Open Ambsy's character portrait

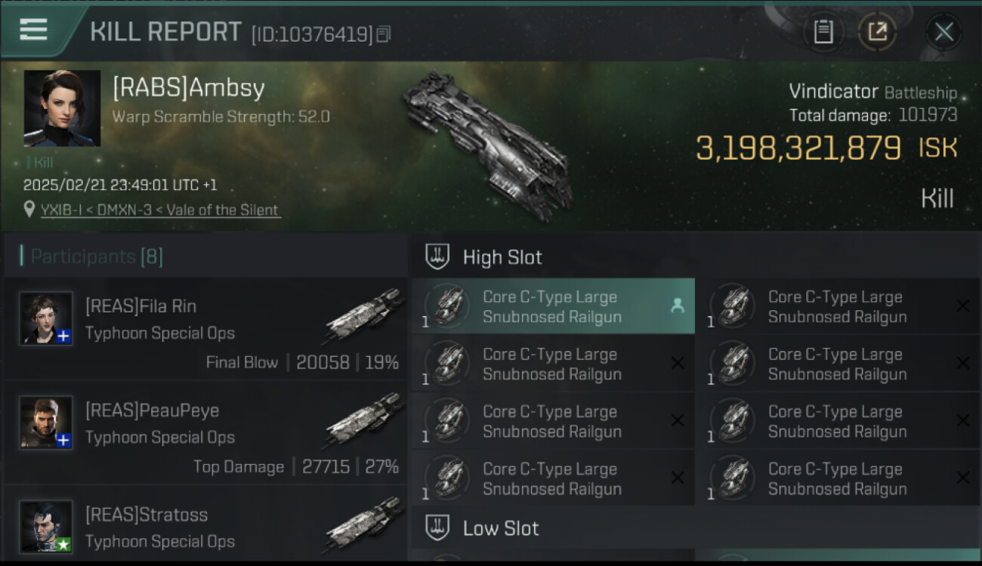pos(62,108)
